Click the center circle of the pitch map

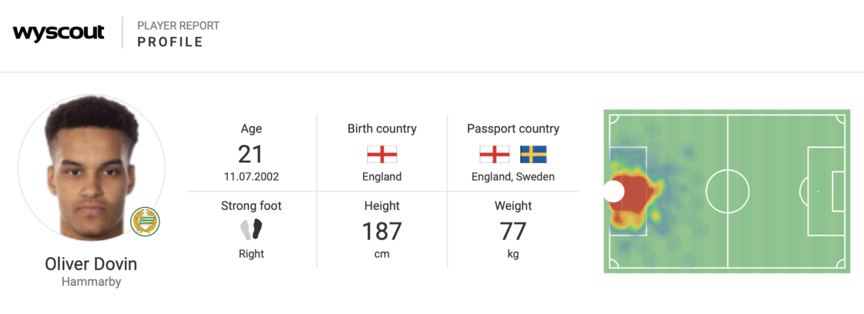[727, 192]
